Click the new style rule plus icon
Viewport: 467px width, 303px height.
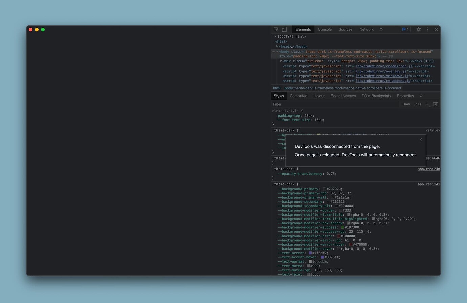click(x=427, y=104)
